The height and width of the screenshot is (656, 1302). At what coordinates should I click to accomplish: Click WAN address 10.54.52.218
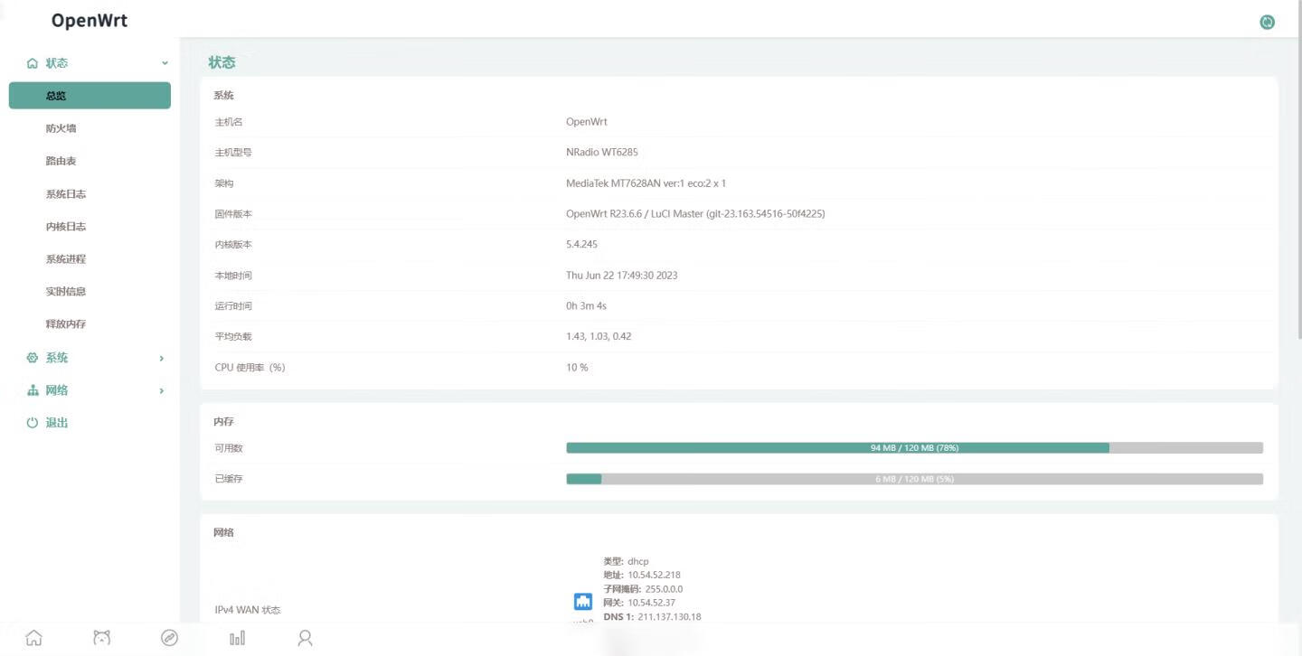[654, 576]
